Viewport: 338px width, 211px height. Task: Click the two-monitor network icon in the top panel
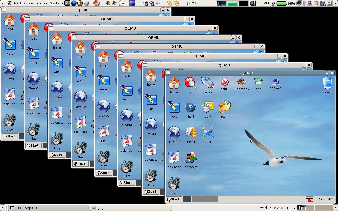(299, 3)
